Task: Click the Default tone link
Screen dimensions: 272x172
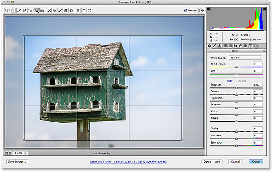Action: pyautogui.click(x=241, y=81)
